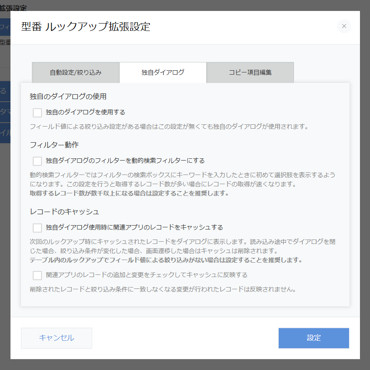The height and width of the screenshot is (370, 370).
Task: Switch to the 自動設定/絞り込み tab
Action: 75,72
